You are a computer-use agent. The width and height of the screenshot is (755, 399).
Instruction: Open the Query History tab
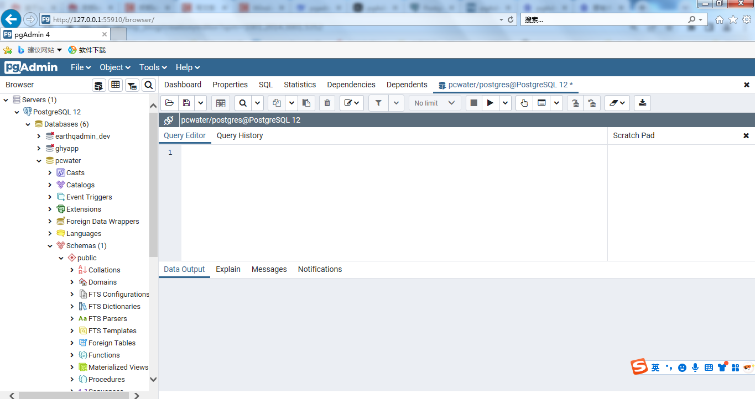(x=239, y=135)
